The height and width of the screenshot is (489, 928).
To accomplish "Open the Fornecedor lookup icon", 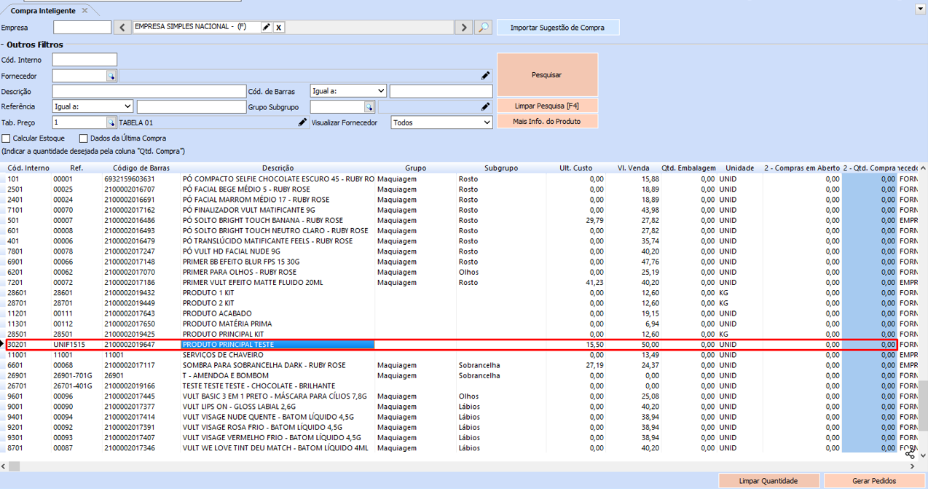I will point(111,76).
